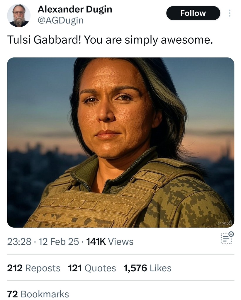Open the @AGDugin handle link

61,20
